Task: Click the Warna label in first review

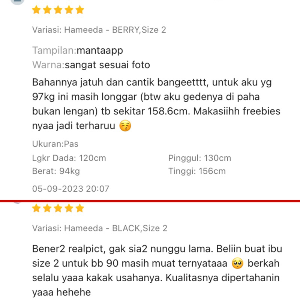Action: point(48,65)
